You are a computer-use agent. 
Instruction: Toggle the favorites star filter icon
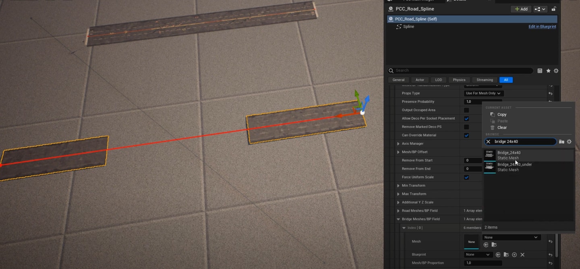[x=548, y=71]
